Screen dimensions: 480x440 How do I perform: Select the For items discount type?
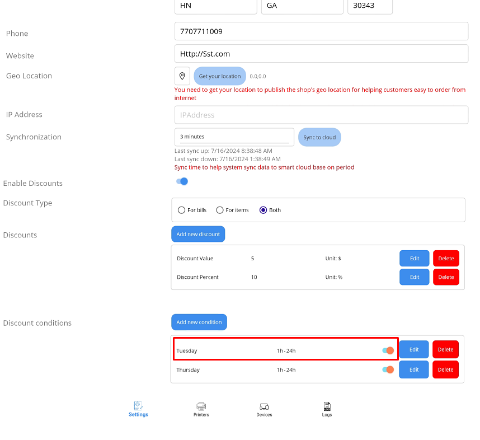point(220,210)
